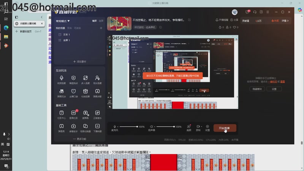Image resolution: width=304 pixels, height=171 pixels.
Task: Open the hamburger menu in title bar
Action: pos(268,12)
